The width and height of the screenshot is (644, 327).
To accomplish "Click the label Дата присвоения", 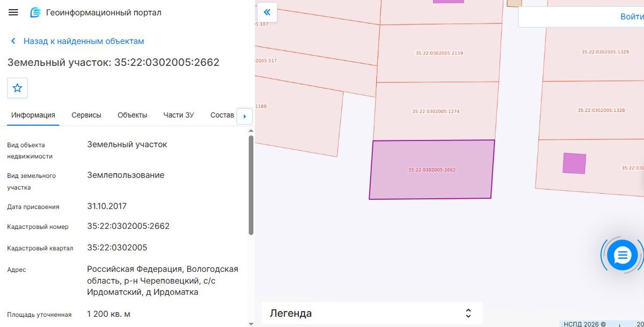I will tap(33, 207).
